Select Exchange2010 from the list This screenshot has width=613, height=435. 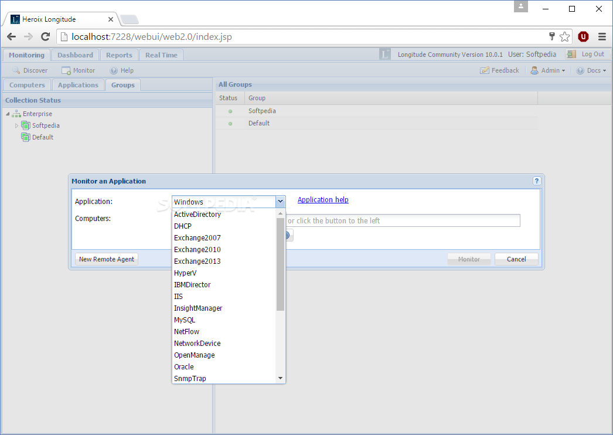224,250
